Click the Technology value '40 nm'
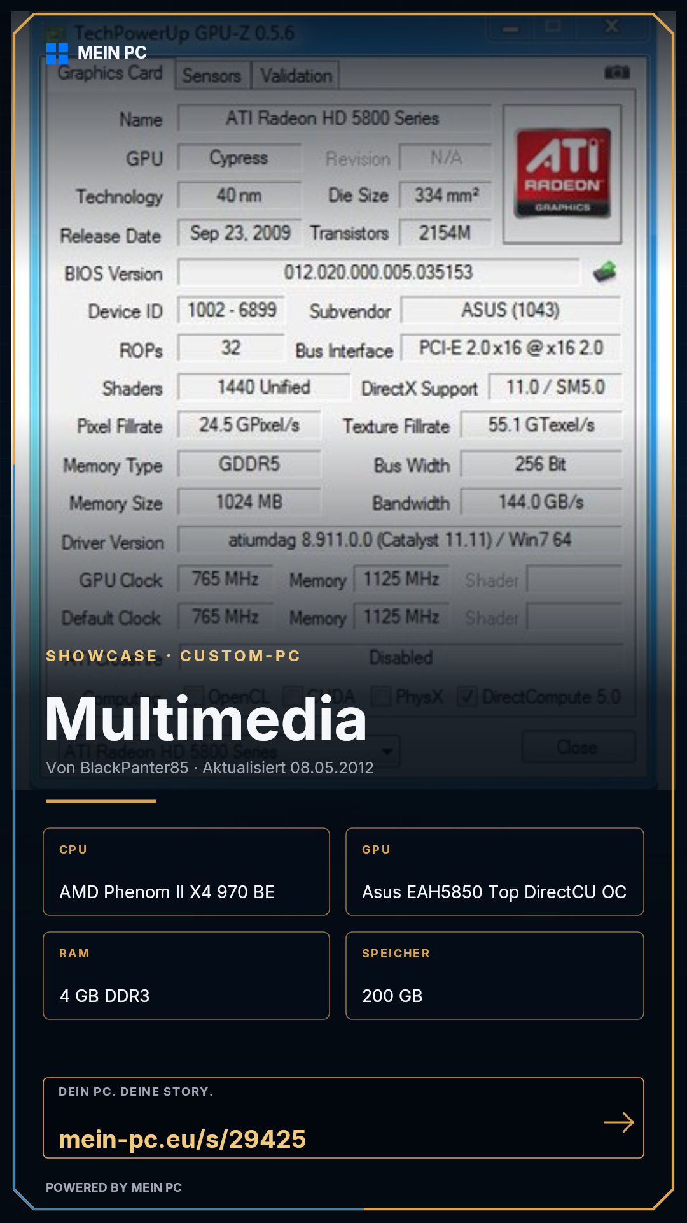687x1223 pixels. tap(239, 196)
